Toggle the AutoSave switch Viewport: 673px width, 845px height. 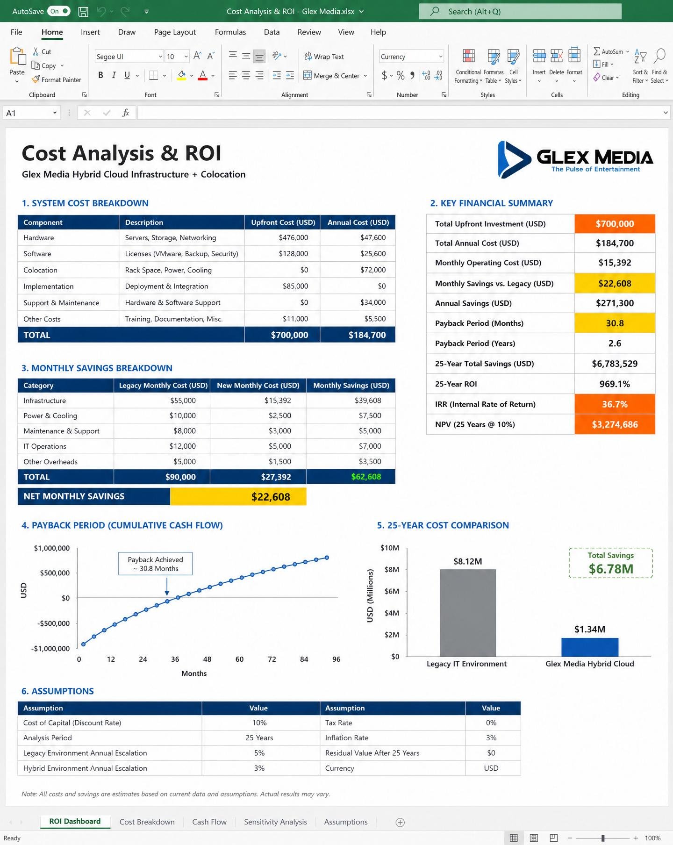point(59,11)
